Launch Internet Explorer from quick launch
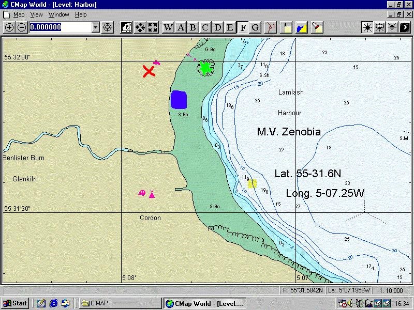Image resolution: width=414 pixels, height=310 pixels. [54, 303]
